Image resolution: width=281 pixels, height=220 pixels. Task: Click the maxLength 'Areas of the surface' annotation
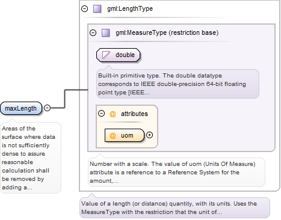click(x=31, y=158)
